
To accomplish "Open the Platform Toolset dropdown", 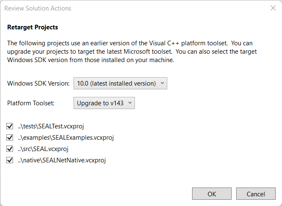I will tap(104, 103).
